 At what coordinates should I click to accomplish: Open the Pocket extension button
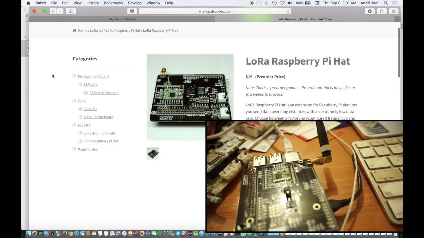tap(132, 11)
